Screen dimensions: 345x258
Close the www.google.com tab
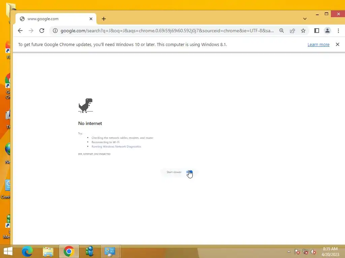coord(91,19)
